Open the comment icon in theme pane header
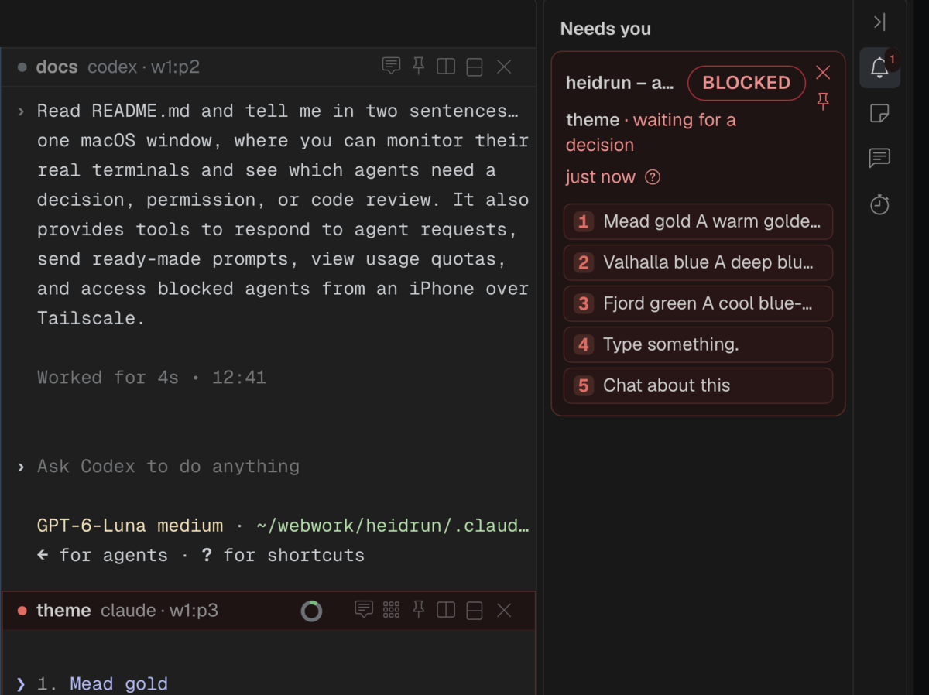Viewport: 929px width, 695px height. tap(364, 610)
